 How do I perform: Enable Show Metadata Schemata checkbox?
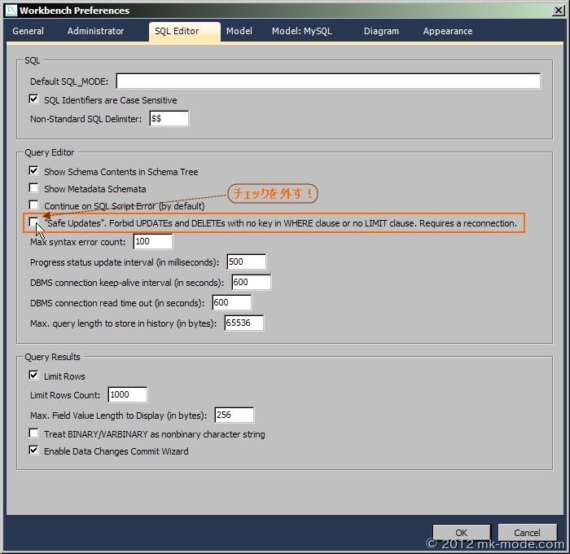(34, 188)
